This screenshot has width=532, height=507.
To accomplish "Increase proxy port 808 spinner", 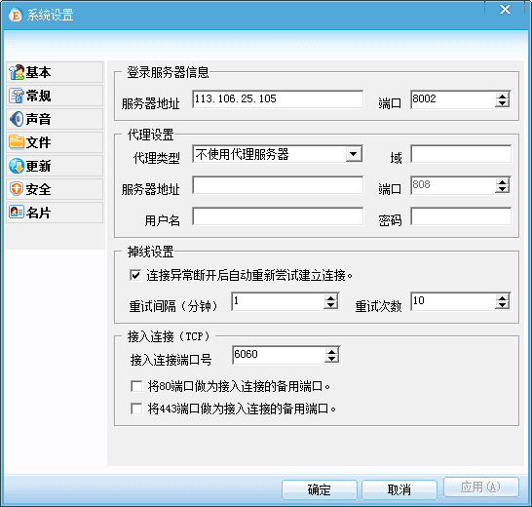I will pos(502,182).
